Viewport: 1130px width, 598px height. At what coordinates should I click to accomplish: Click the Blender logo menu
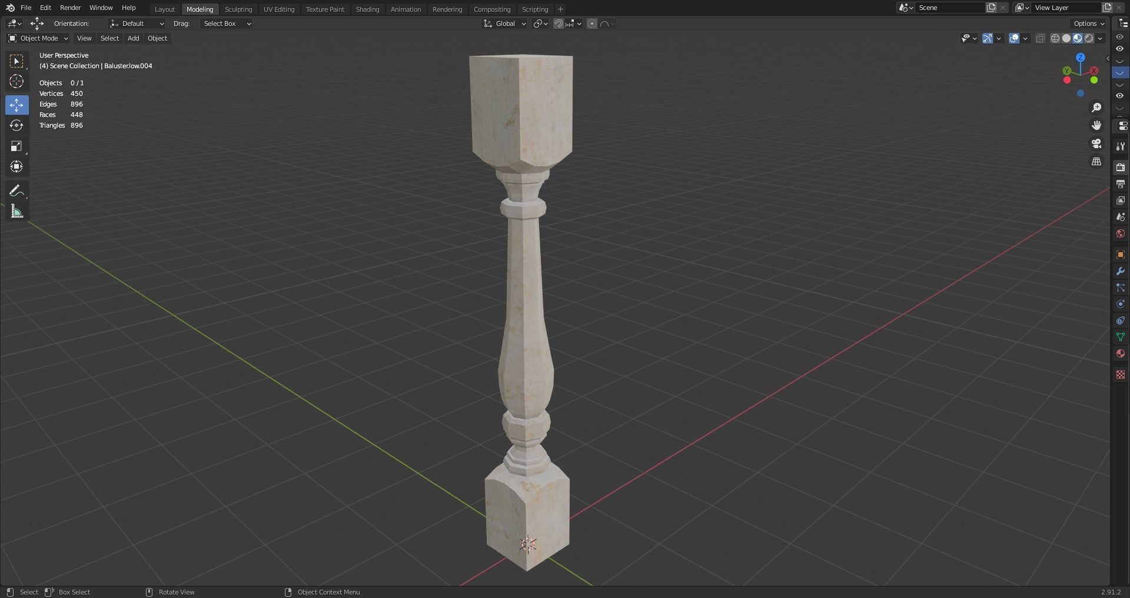[10, 8]
